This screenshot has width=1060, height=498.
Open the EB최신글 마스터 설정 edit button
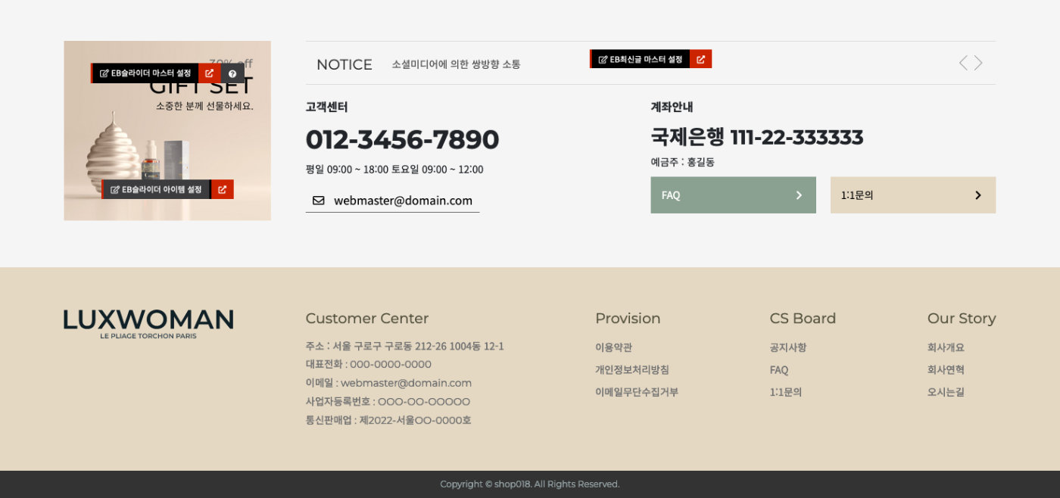641,59
